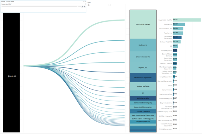Select the Royal Dutch Shell Plc stacked segment
Image resolution: width=202 pixels, height=134 pixels.
tap(143, 25)
